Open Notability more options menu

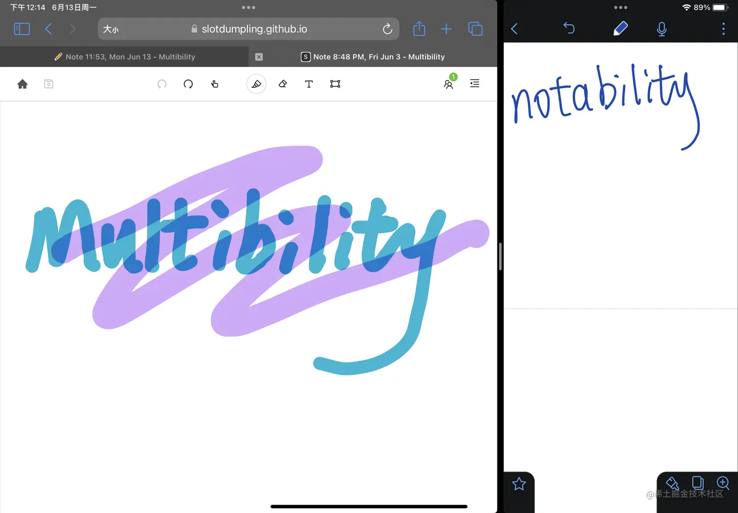[723, 29]
